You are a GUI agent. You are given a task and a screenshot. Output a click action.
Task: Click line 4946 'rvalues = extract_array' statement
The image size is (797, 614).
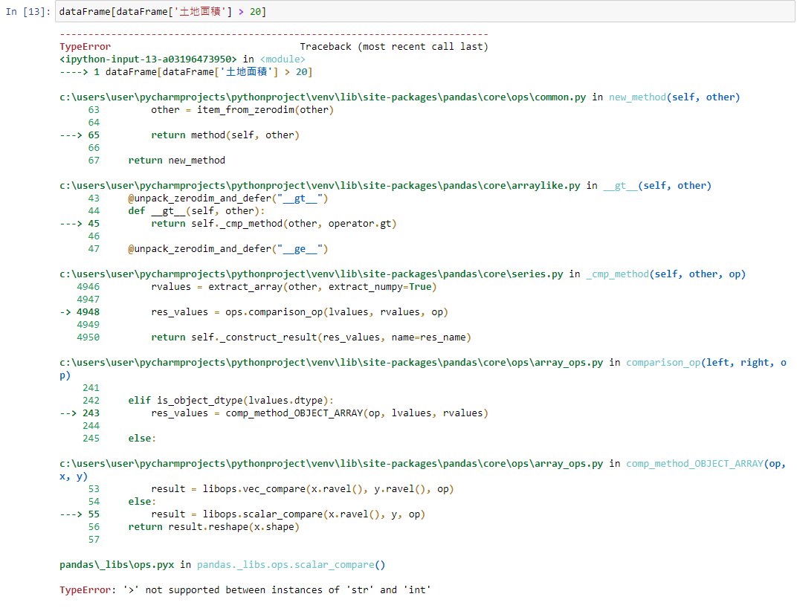(x=293, y=287)
